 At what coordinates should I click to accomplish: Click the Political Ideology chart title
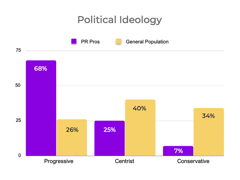(120, 20)
